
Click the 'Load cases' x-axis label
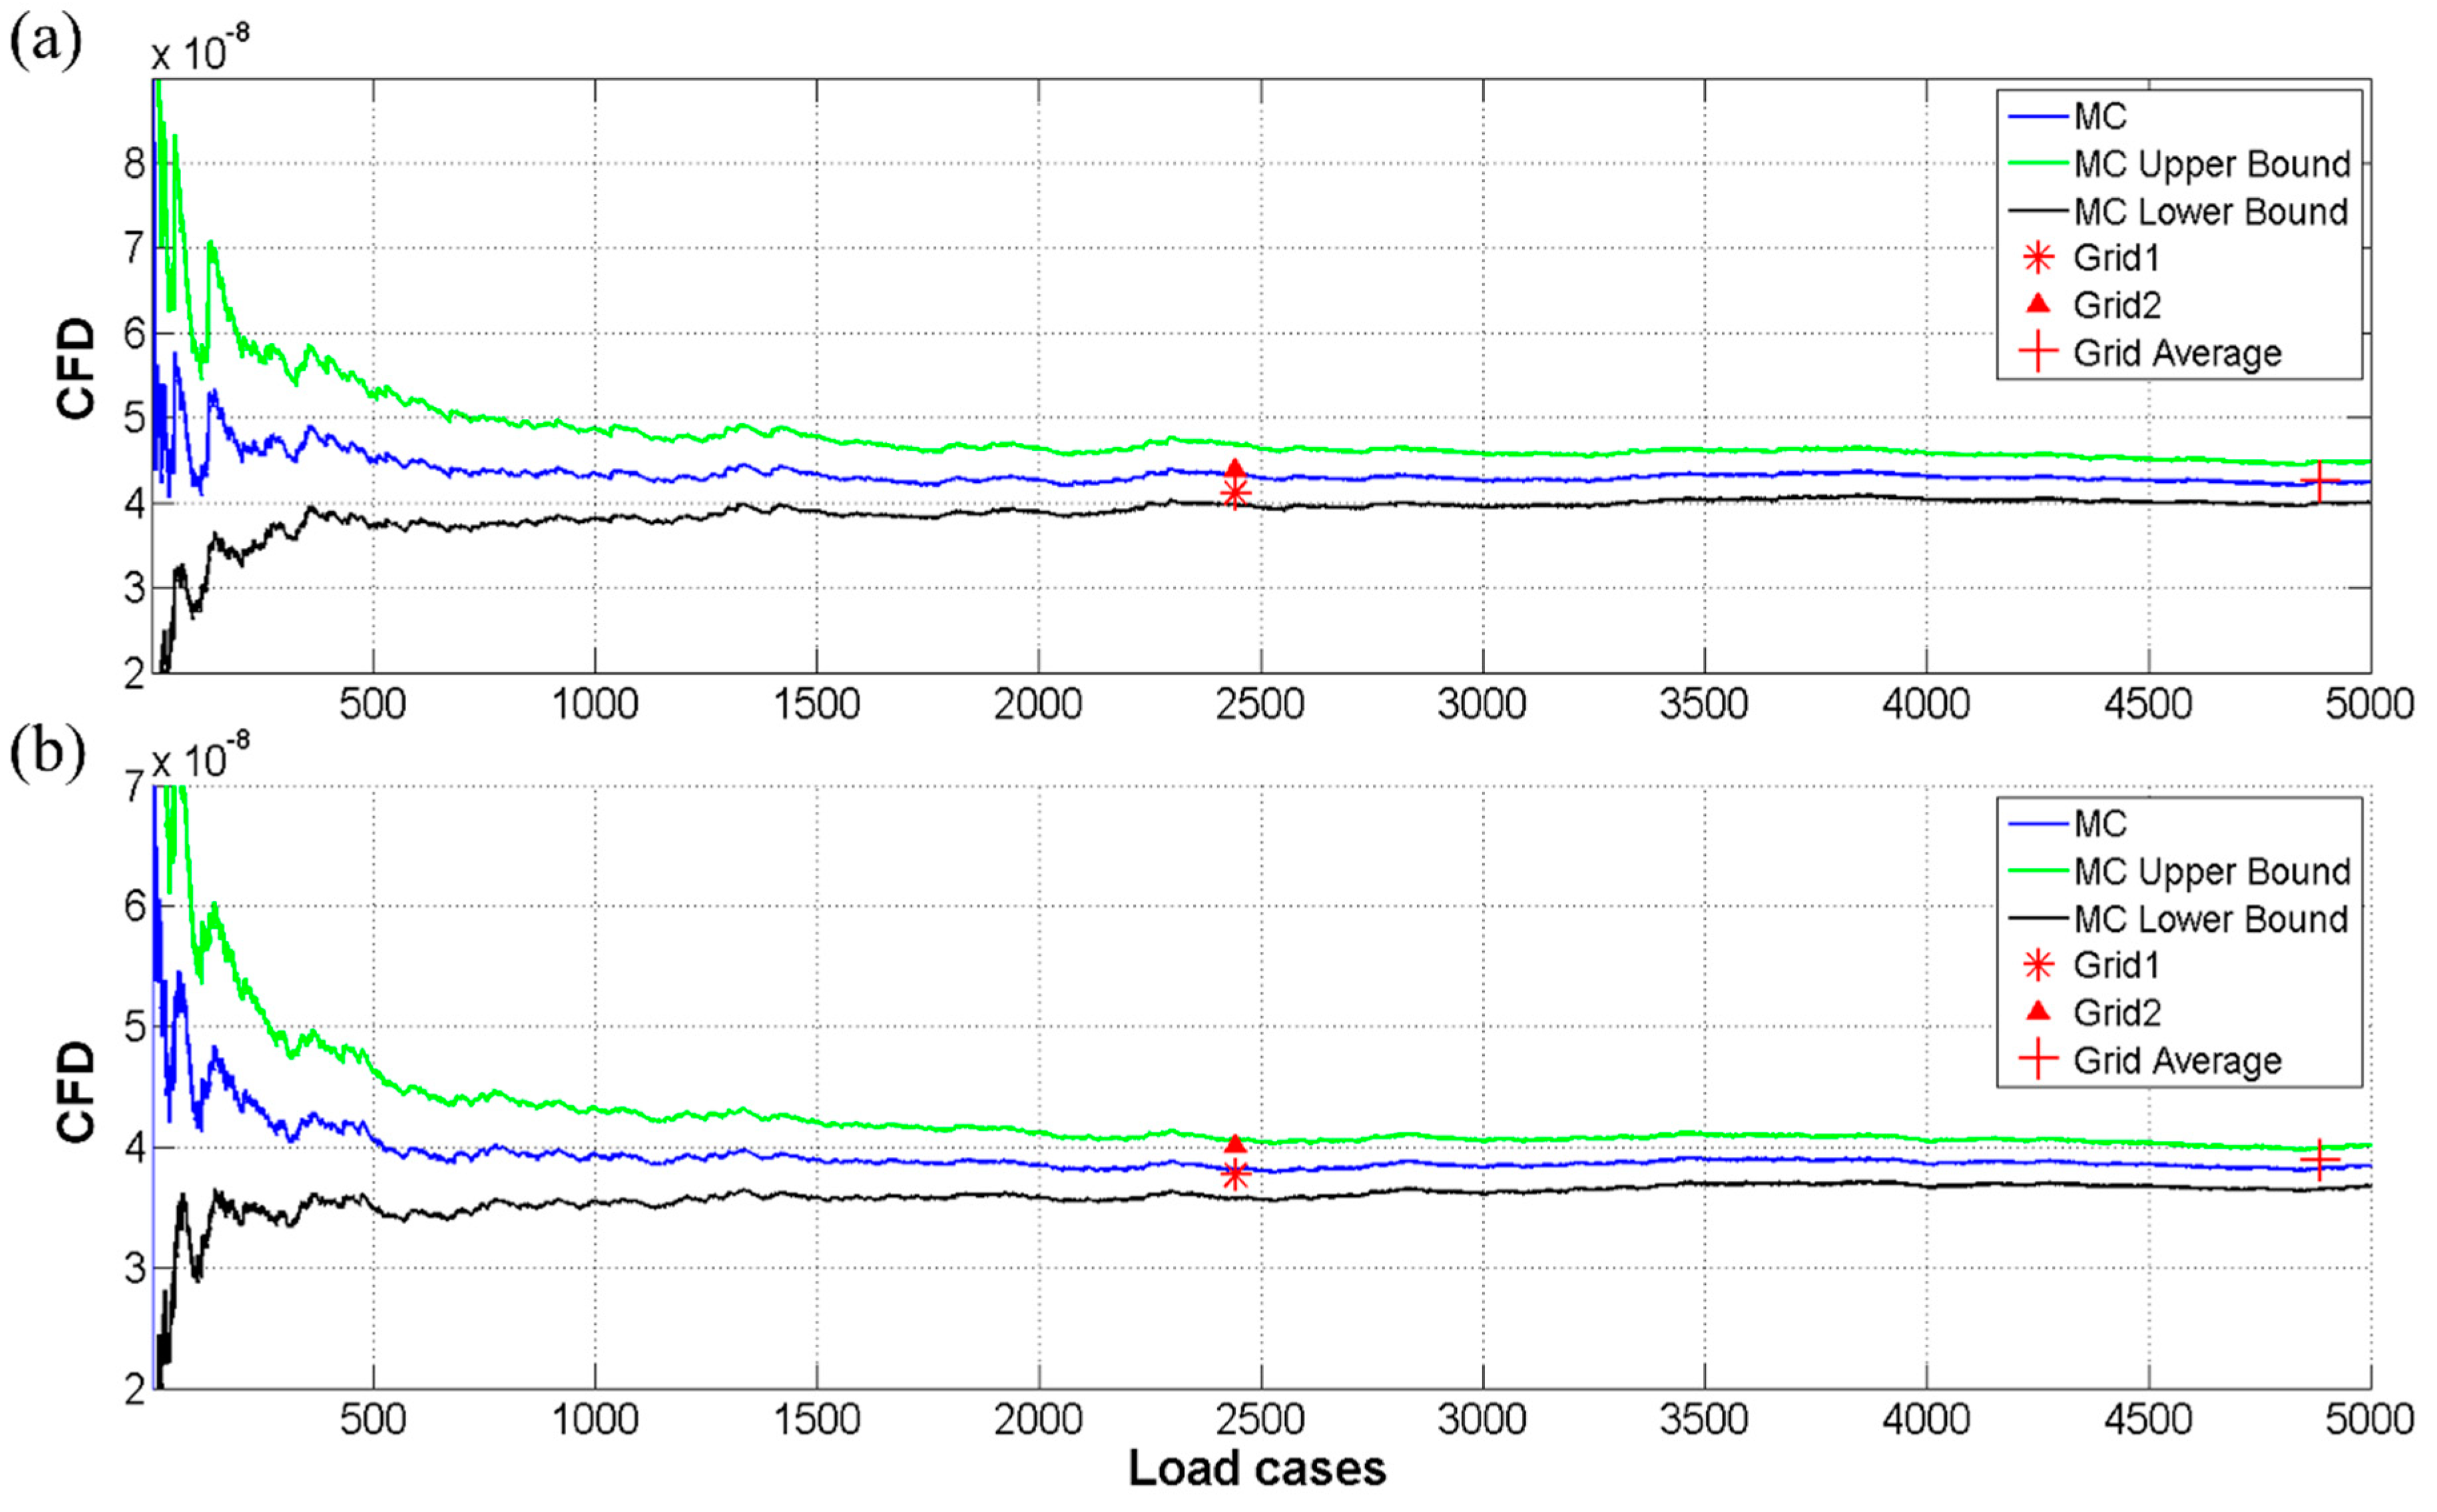point(1256,1468)
